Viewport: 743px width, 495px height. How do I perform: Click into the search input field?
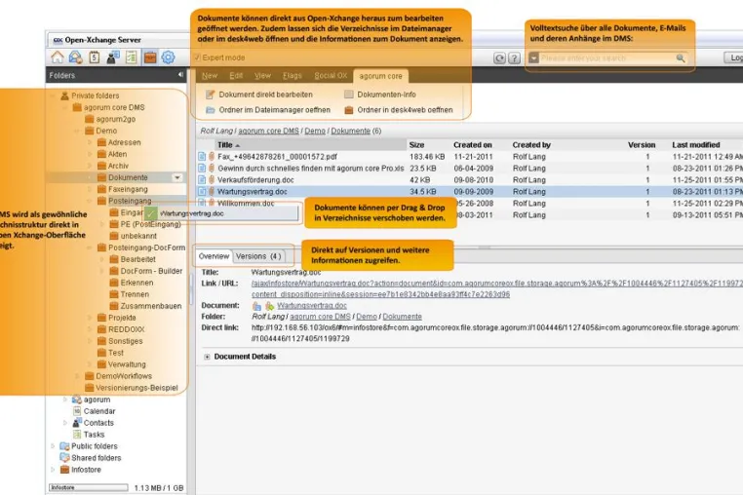click(607, 57)
